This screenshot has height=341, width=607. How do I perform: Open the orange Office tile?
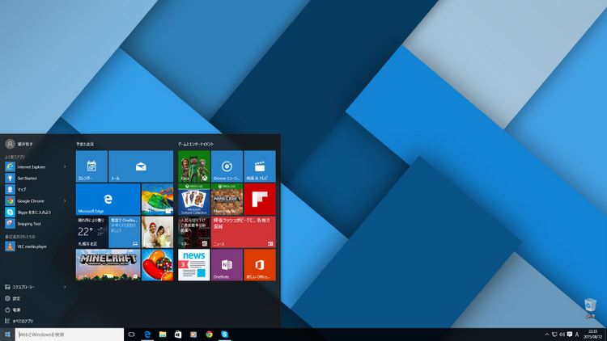(x=260, y=265)
